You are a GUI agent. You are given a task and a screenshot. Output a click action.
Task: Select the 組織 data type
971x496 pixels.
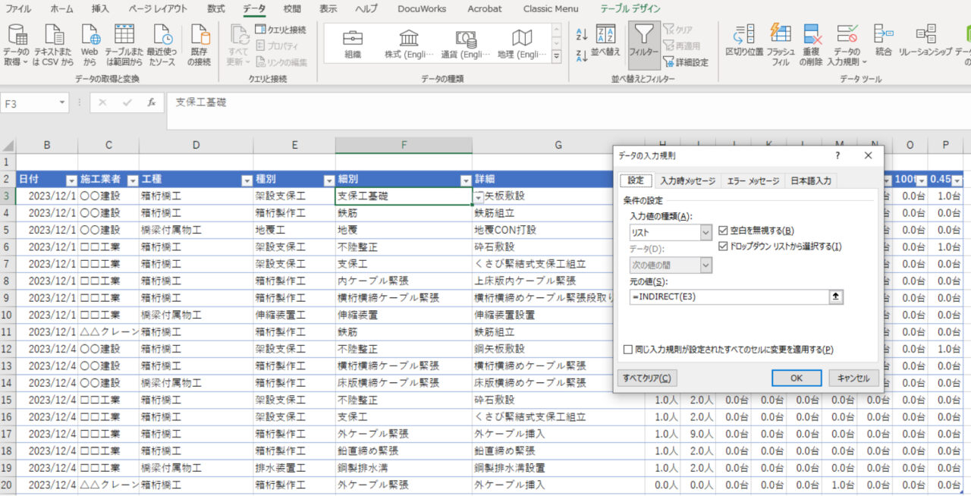pos(353,43)
